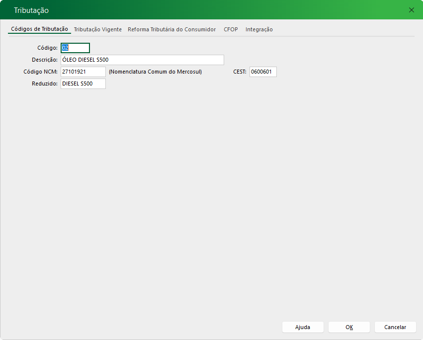Click the Tributação title bar text
Image resolution: width=423 pixels, height=340 pixels.
31,10
